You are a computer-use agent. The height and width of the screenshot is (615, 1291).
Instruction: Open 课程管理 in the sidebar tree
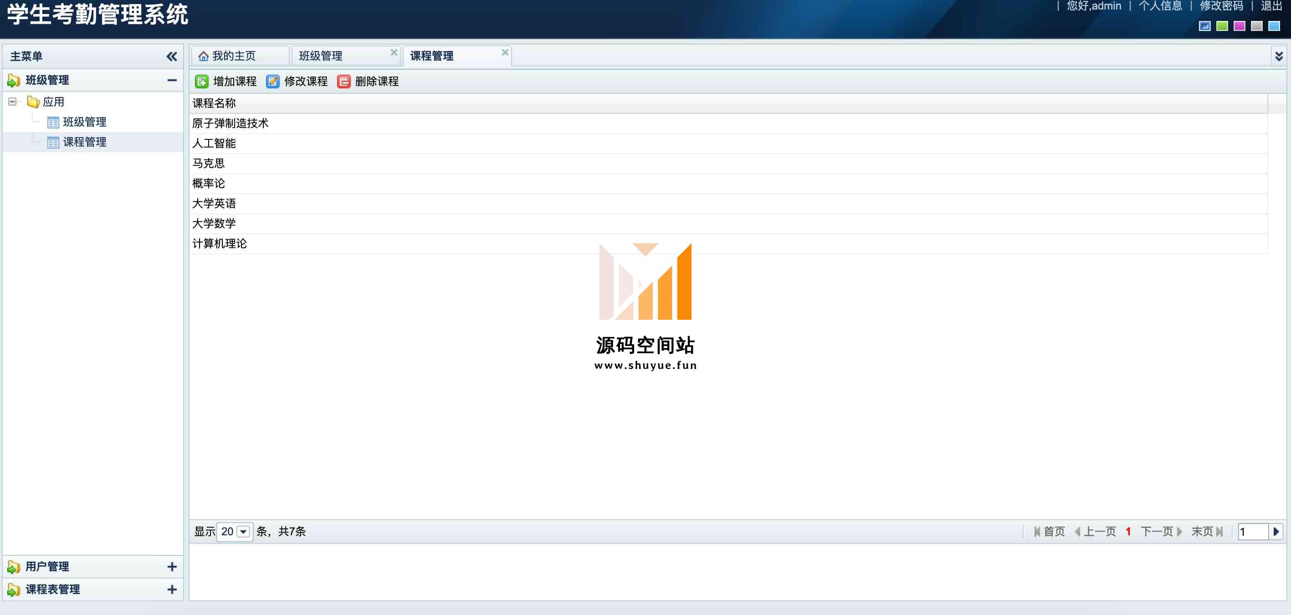click(85, 142)
